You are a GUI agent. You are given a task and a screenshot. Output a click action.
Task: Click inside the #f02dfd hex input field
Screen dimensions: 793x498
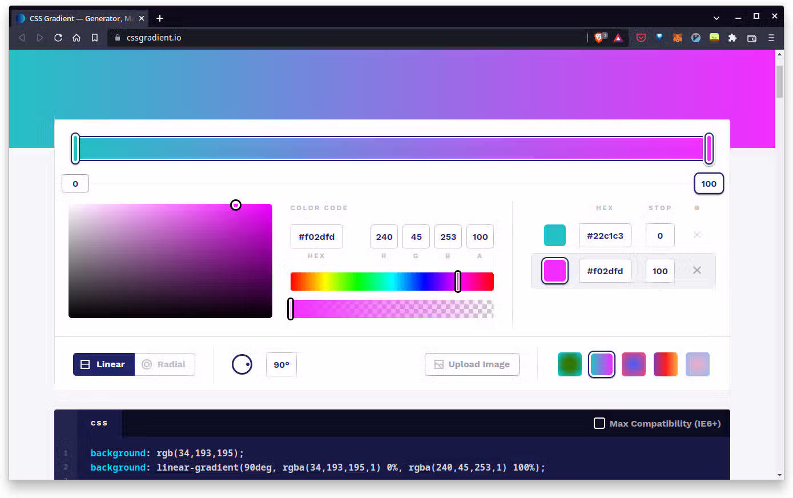[x=605, y=270]
